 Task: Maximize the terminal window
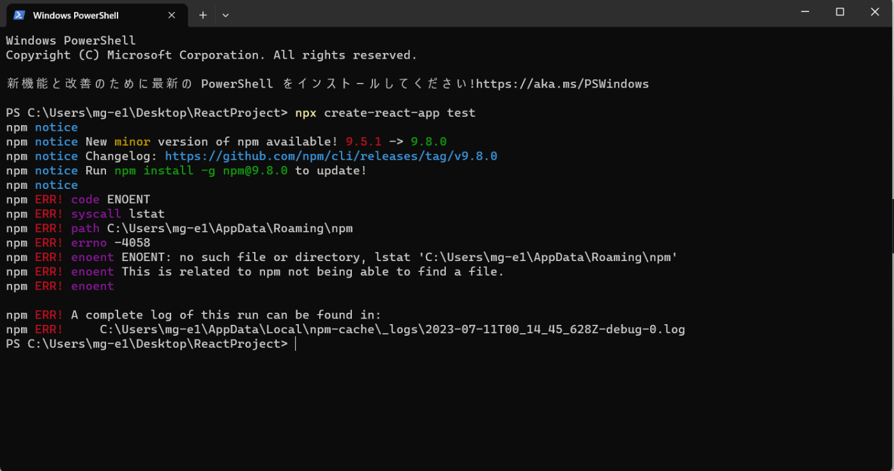pyautogui.click(x=840, y=12)
